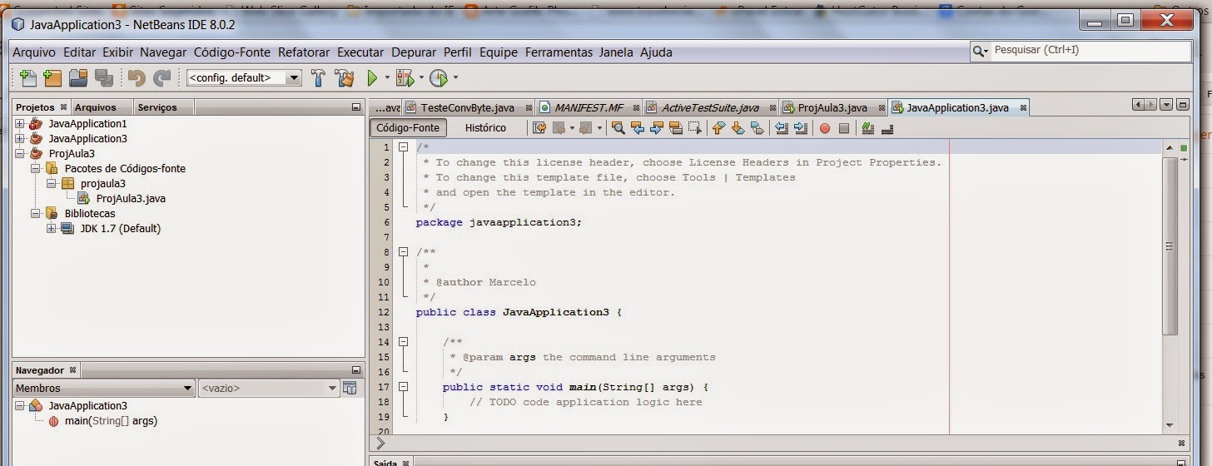Expand the JavaApplication1 project node

(20, 123)
